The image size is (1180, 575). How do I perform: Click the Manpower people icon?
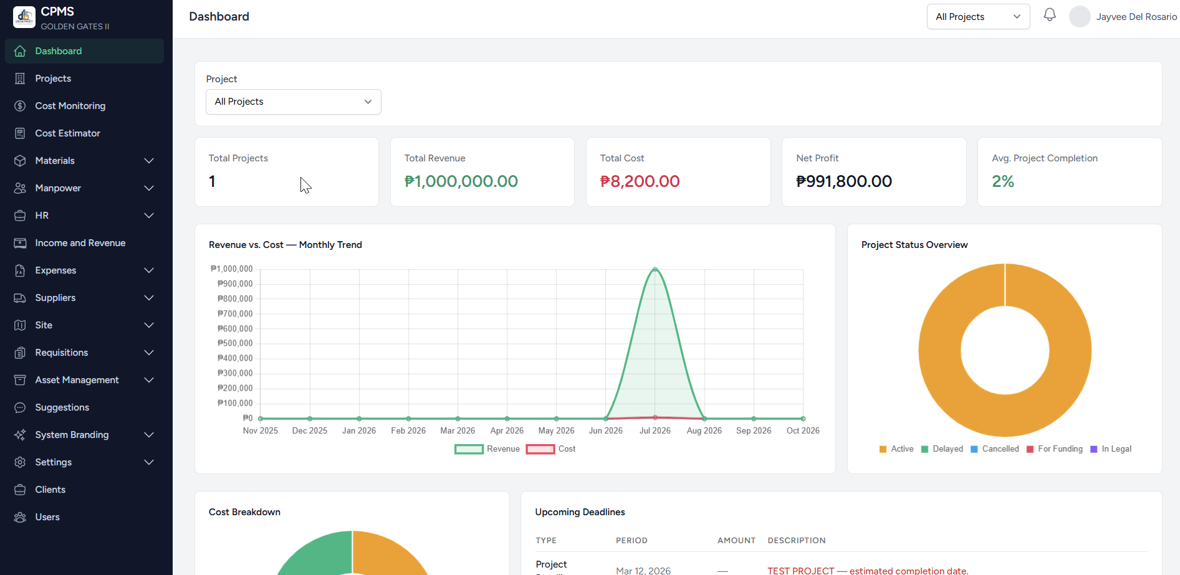point(20,188)
